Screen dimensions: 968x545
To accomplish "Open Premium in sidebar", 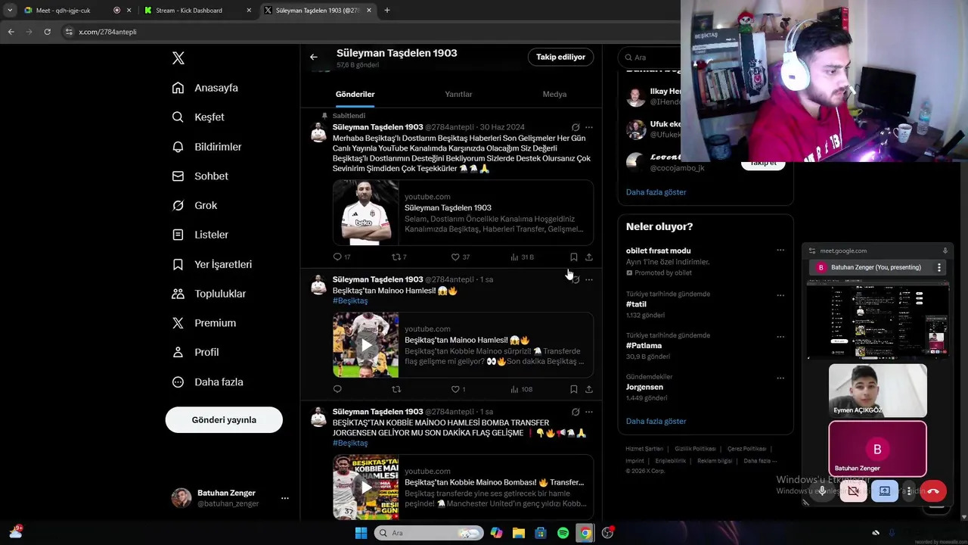I will tap(203, 323).
